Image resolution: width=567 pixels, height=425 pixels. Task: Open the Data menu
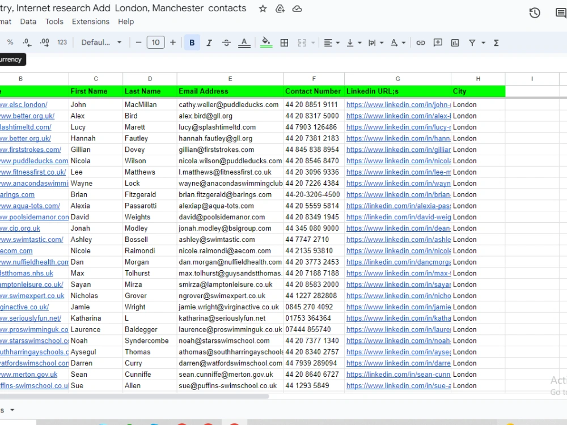28,22
